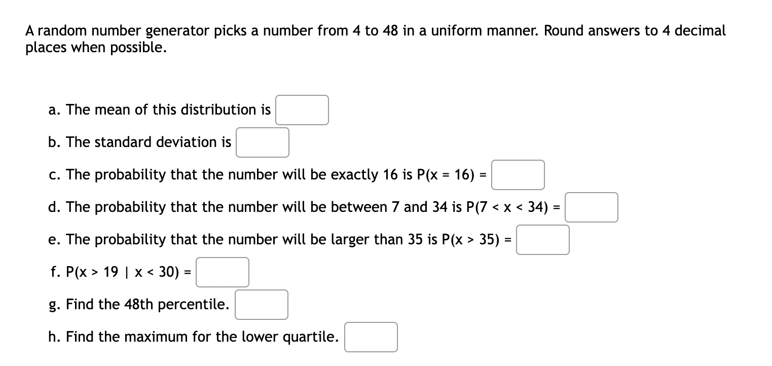Select the answer field for part a
Image resolution: width=772 pixels, height=366 pixels.
pyautogui.click(x=302, y=110)
